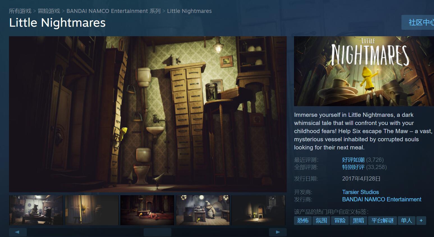Click the right arrow on screenshot scroller
Image resolution: width=434 pixels, height=237 pixels.
click(278, 232)
